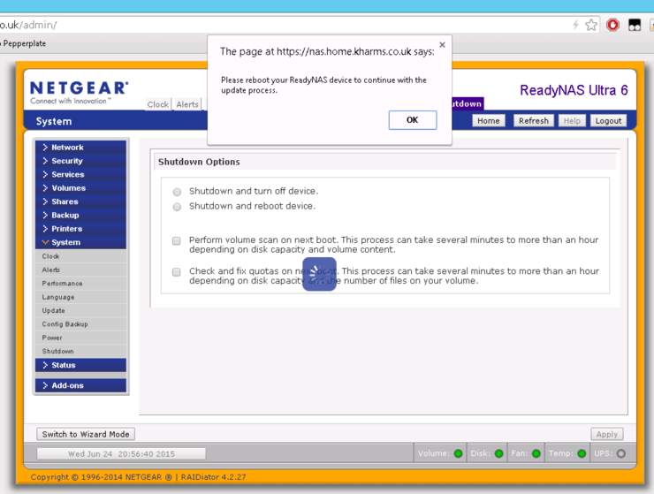Image resolution: width=654 pixels, height=494 pixels.
Task: Expand the Status menu section
Action: [81, 365]
